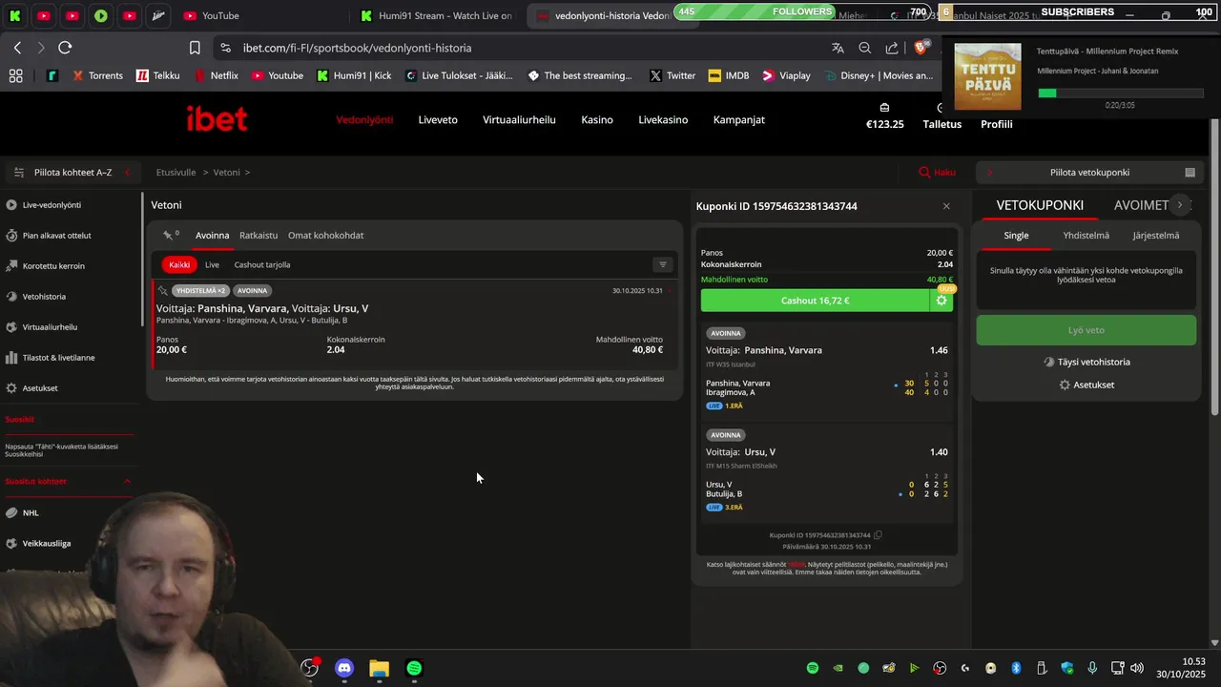Open Vedonlyönti in top navigation

pos(364,120)
